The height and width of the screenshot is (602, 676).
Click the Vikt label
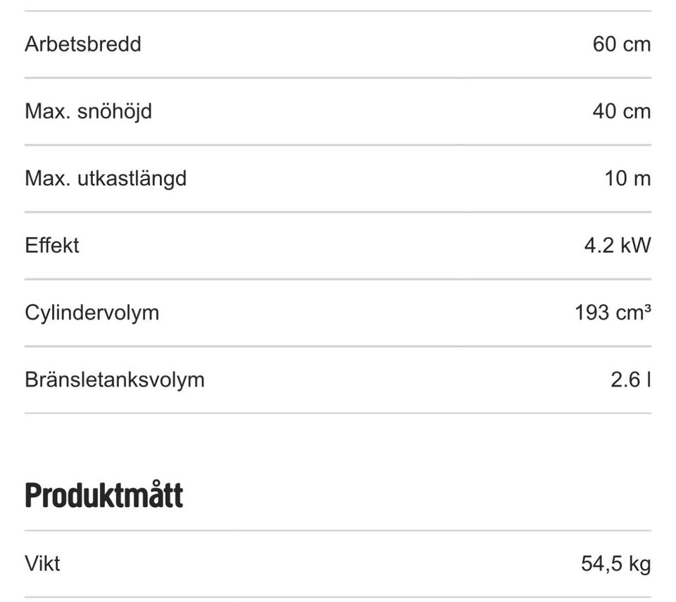click(42, 563)
